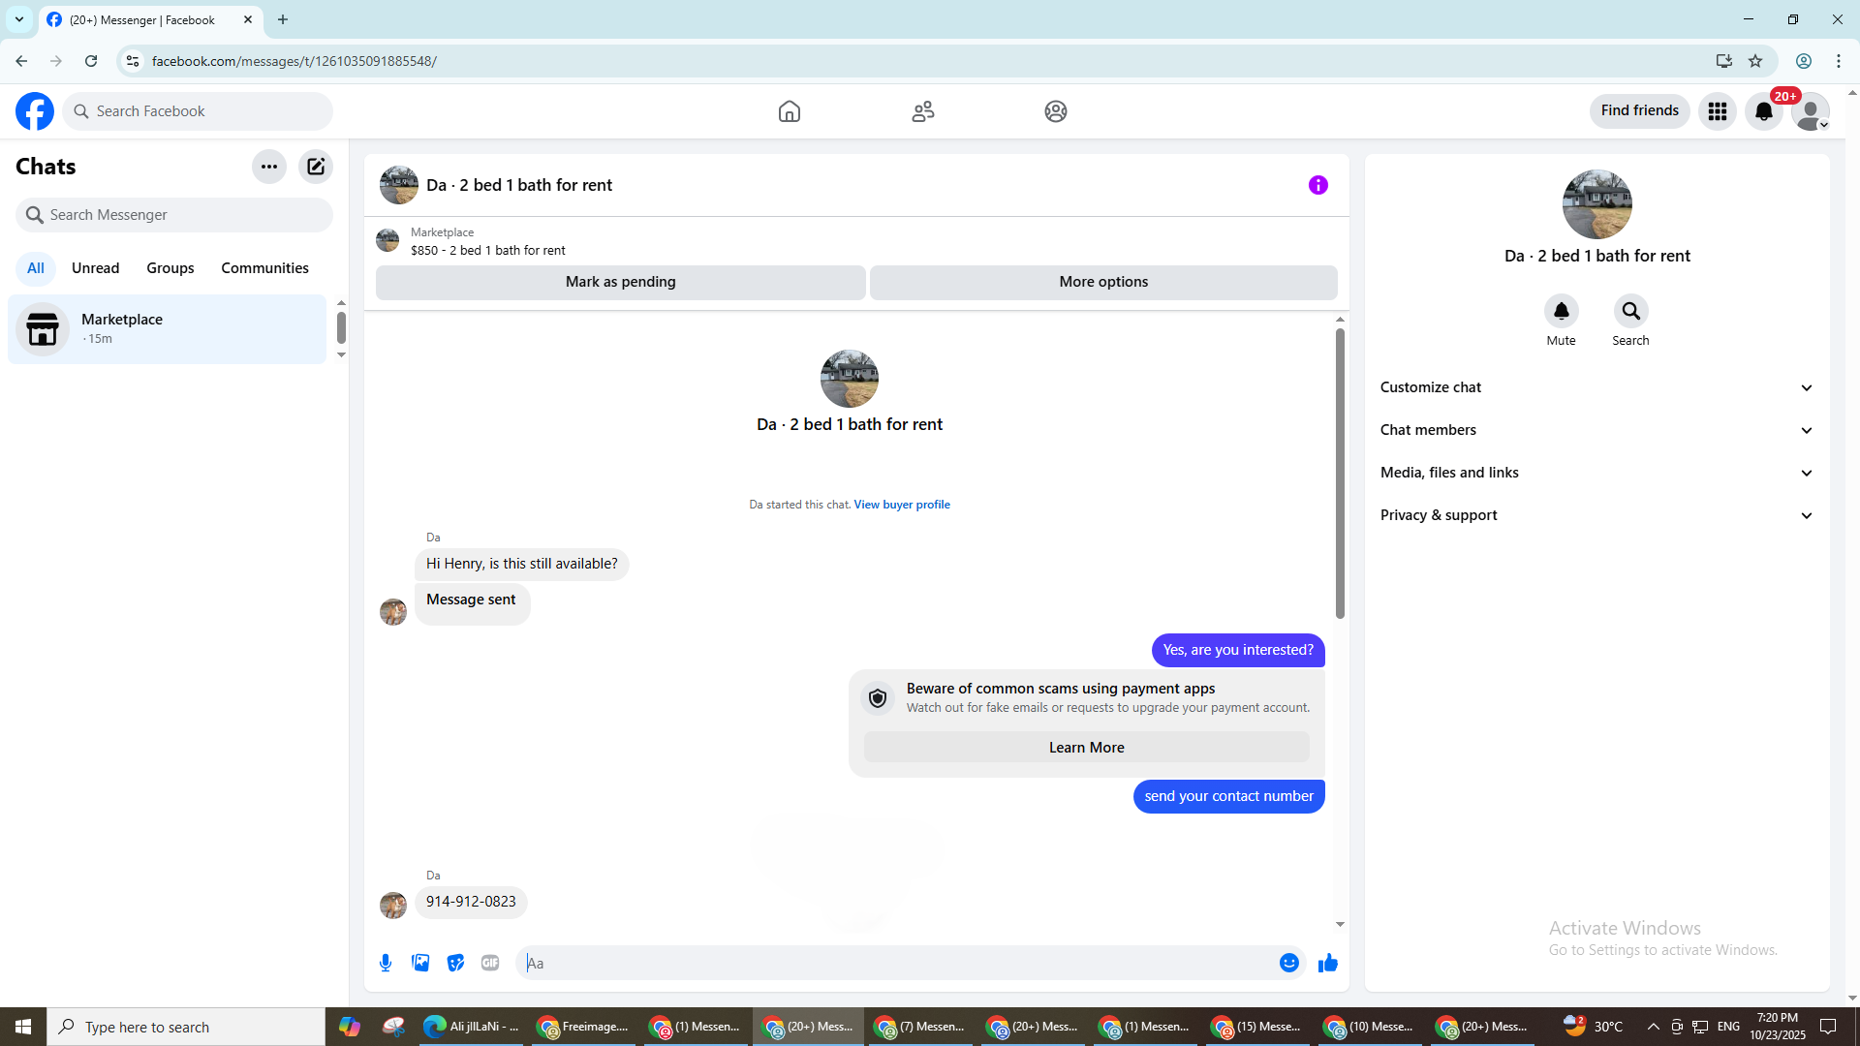Start a new message with compose icon
1860x1046 pixels.
[x=316, y=167]
